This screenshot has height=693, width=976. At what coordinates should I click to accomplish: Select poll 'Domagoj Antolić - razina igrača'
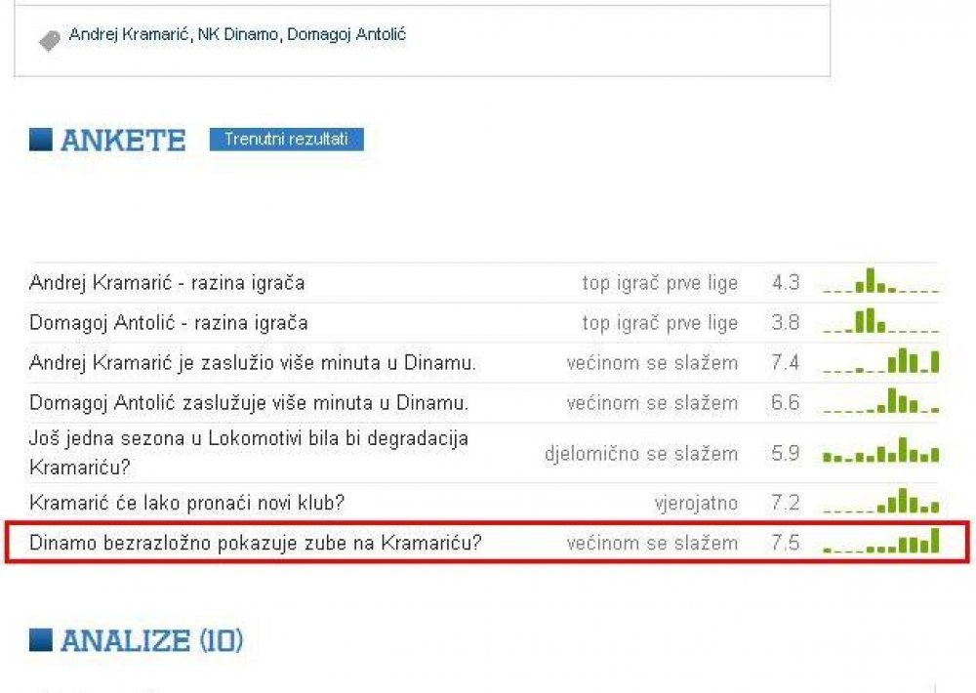(169, 323)
